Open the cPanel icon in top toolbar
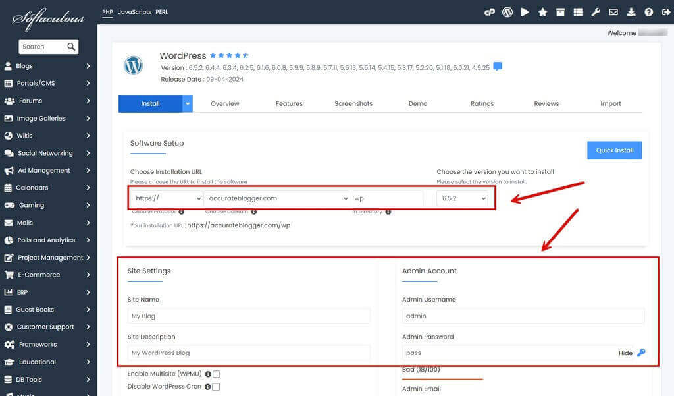The width and height of the screenshot is (674, 396). (x=490, y=12)
